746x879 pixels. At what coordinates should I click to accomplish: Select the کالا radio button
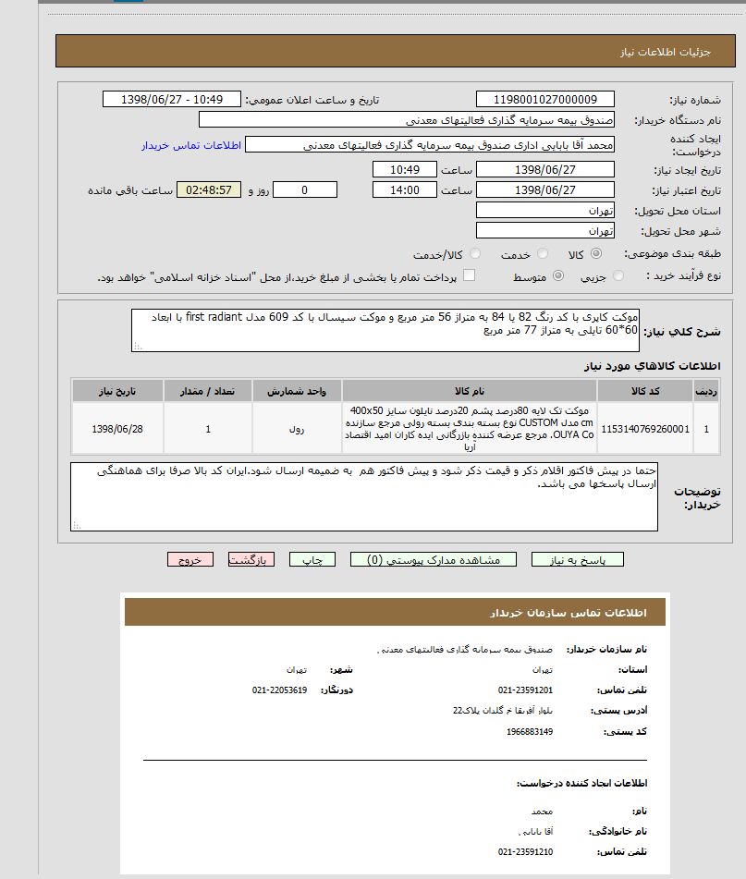pyautogui.click(x=596, y=254)
